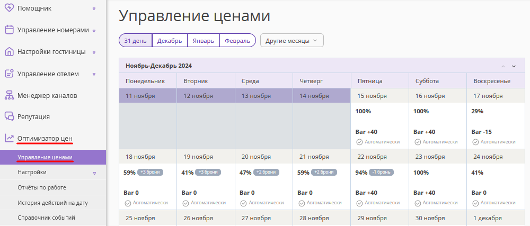Click the down chevron in Ноябрь-Декабрь 2024 header
Image resolution: width=530 pixels, height=226 pixels.
[x=514, y=66]
